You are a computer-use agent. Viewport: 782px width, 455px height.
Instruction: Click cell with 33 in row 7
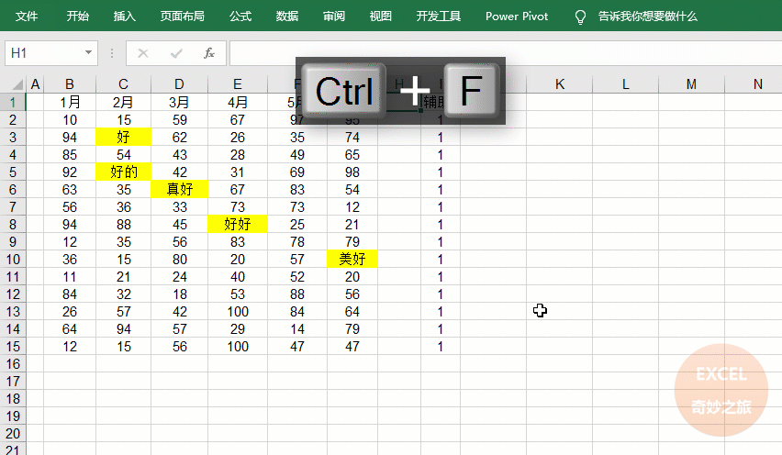(x=179, y=206)
